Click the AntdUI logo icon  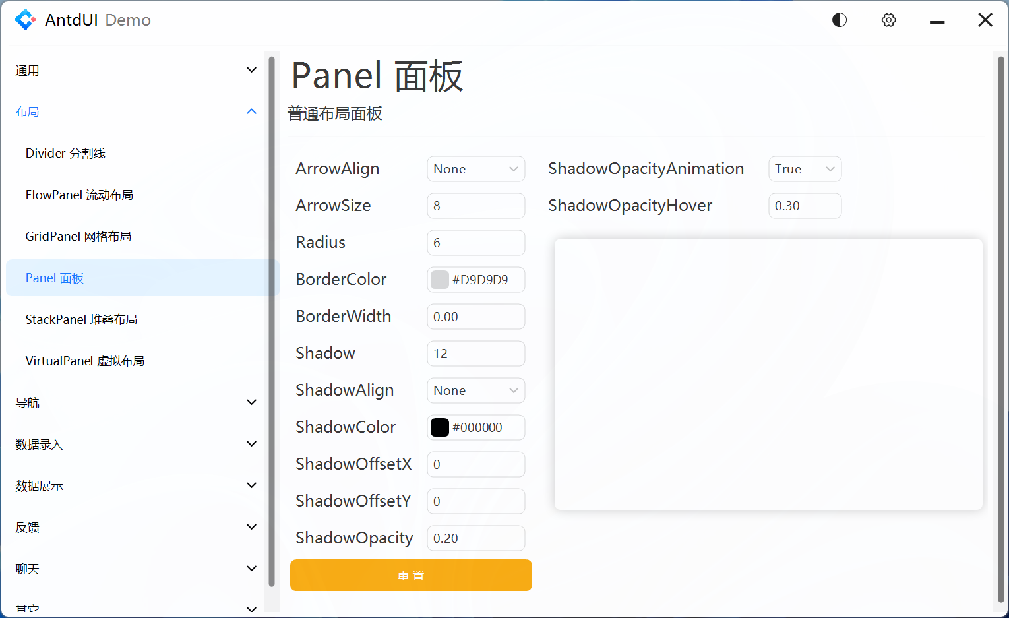click(x=25, y=20)
